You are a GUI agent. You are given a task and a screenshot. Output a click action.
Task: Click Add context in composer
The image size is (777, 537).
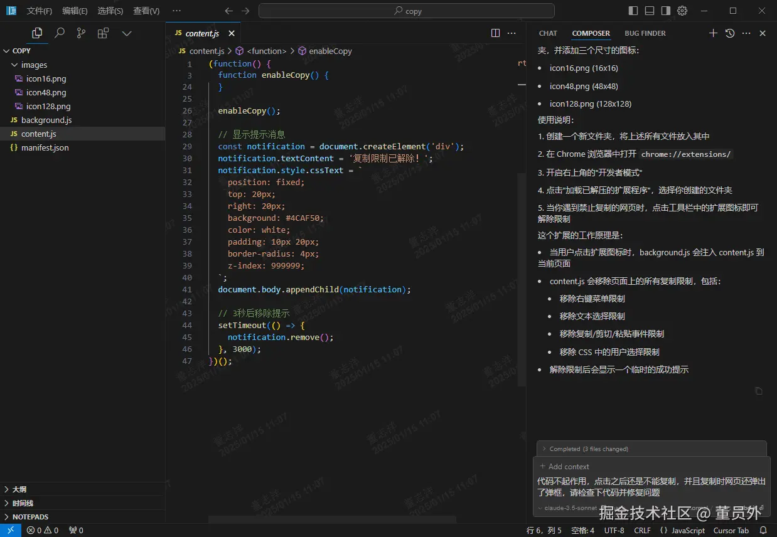pos(565,467)
